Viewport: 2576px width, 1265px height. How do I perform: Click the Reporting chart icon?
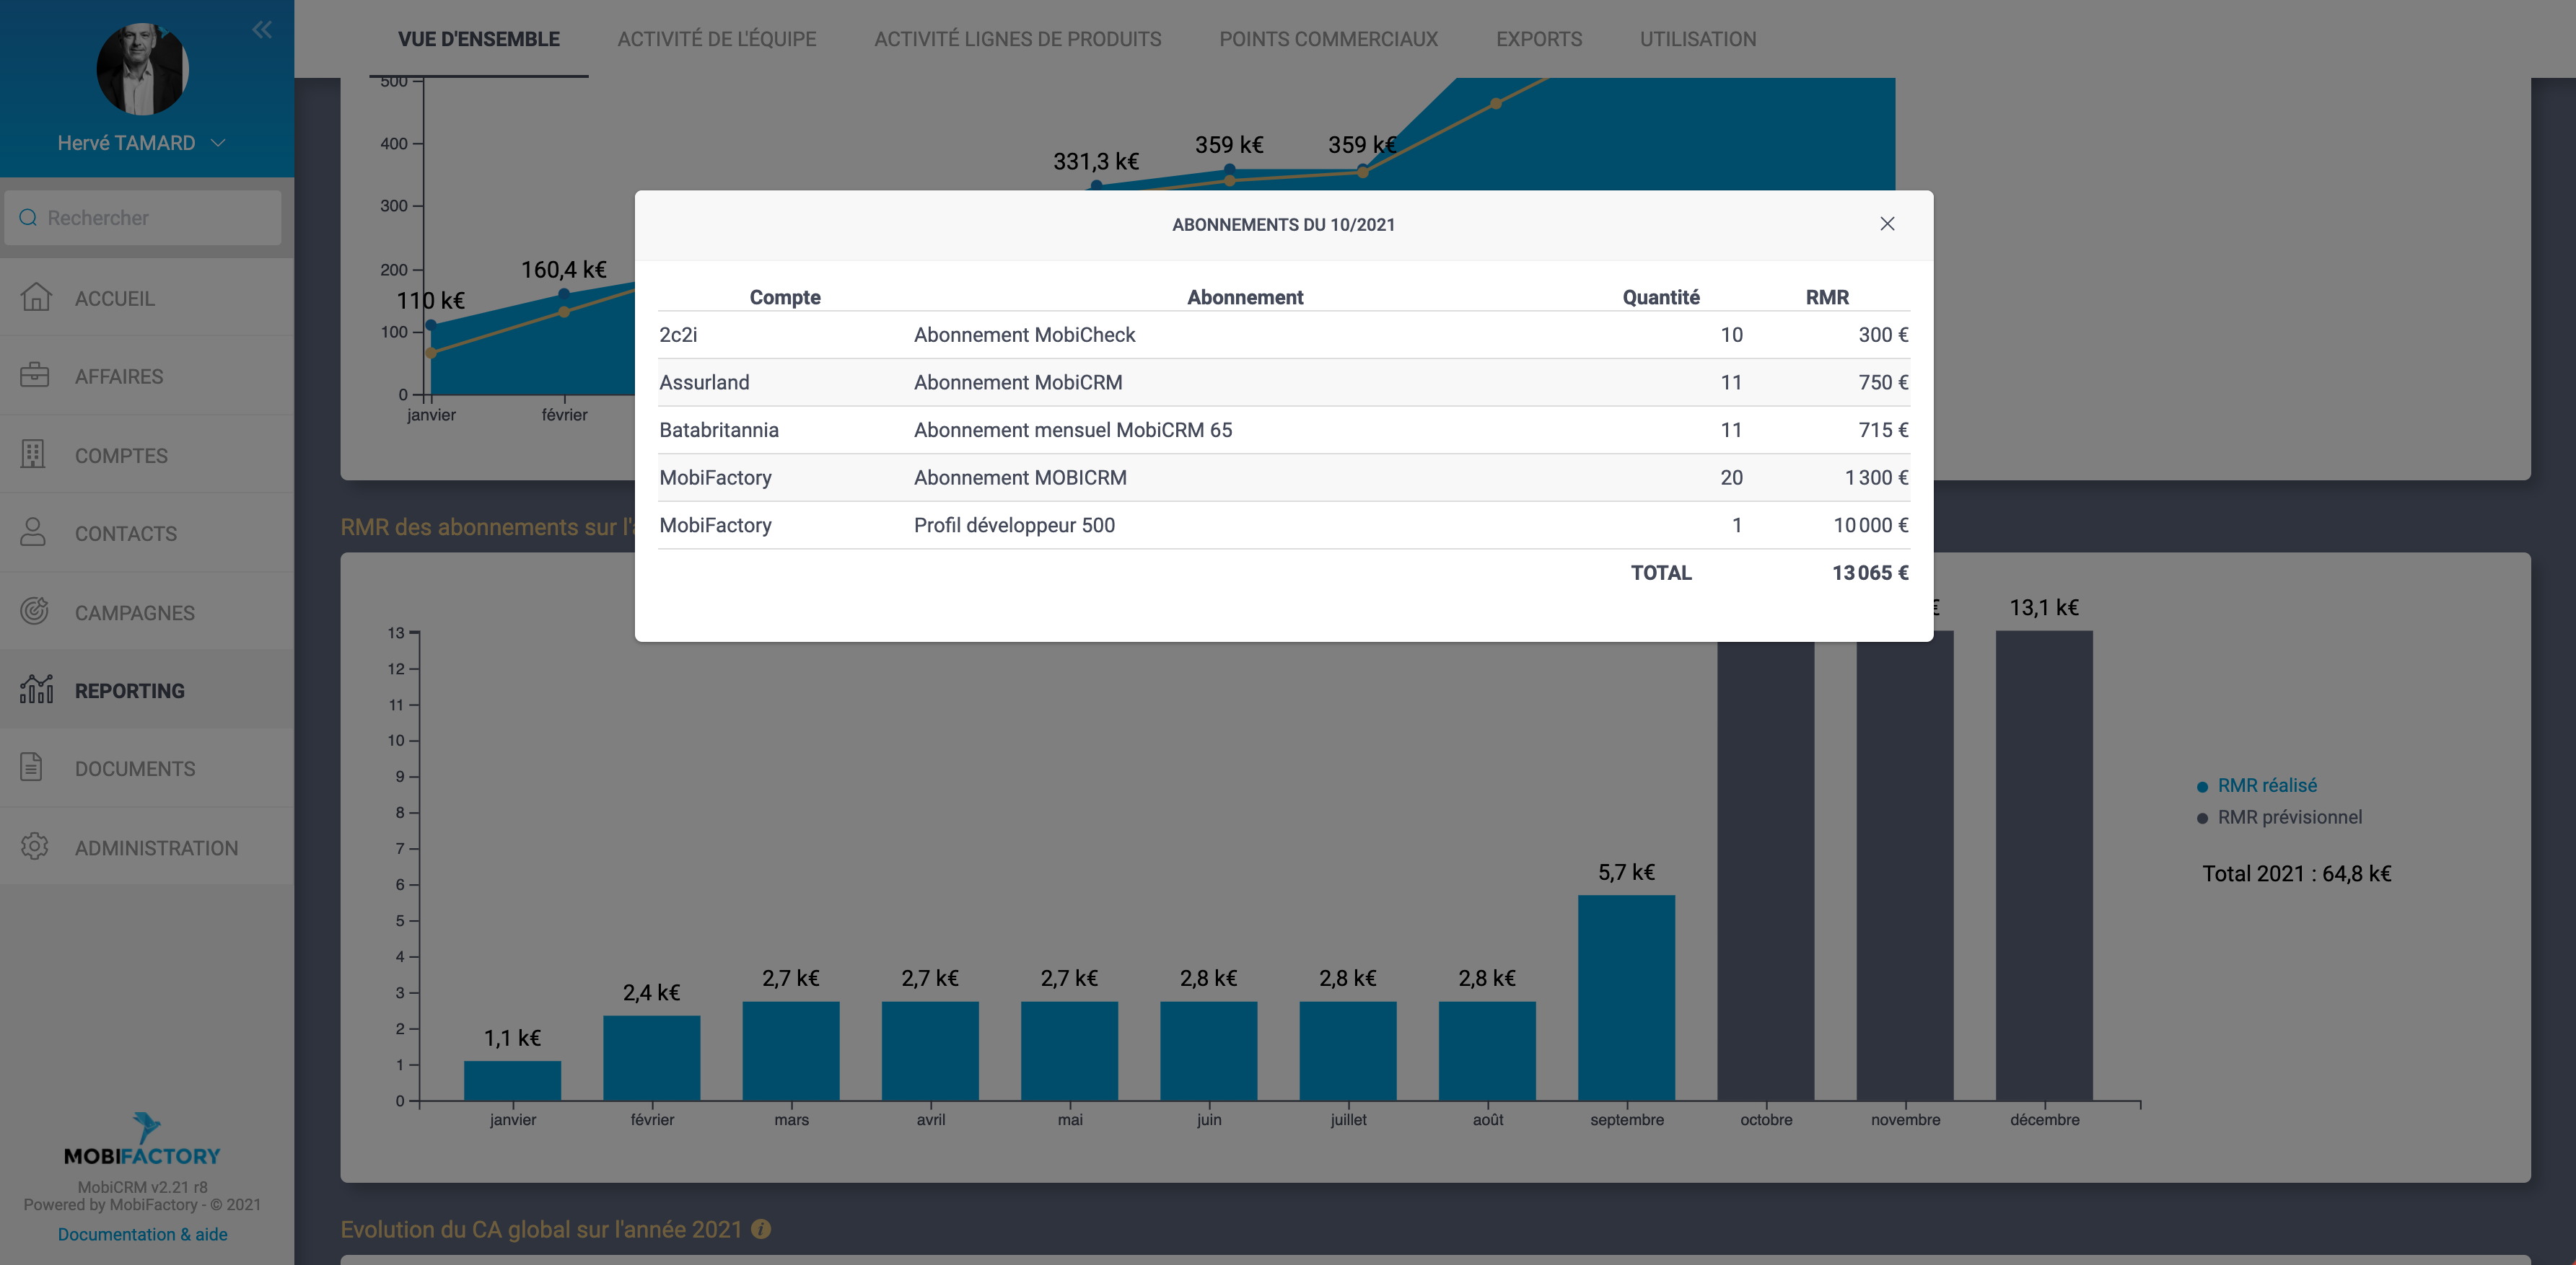(x=36, y=689)
